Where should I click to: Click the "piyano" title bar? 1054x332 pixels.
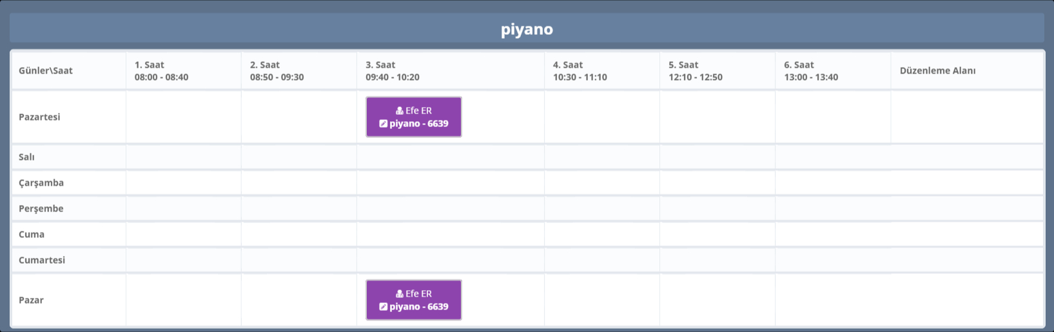[527, 29]
